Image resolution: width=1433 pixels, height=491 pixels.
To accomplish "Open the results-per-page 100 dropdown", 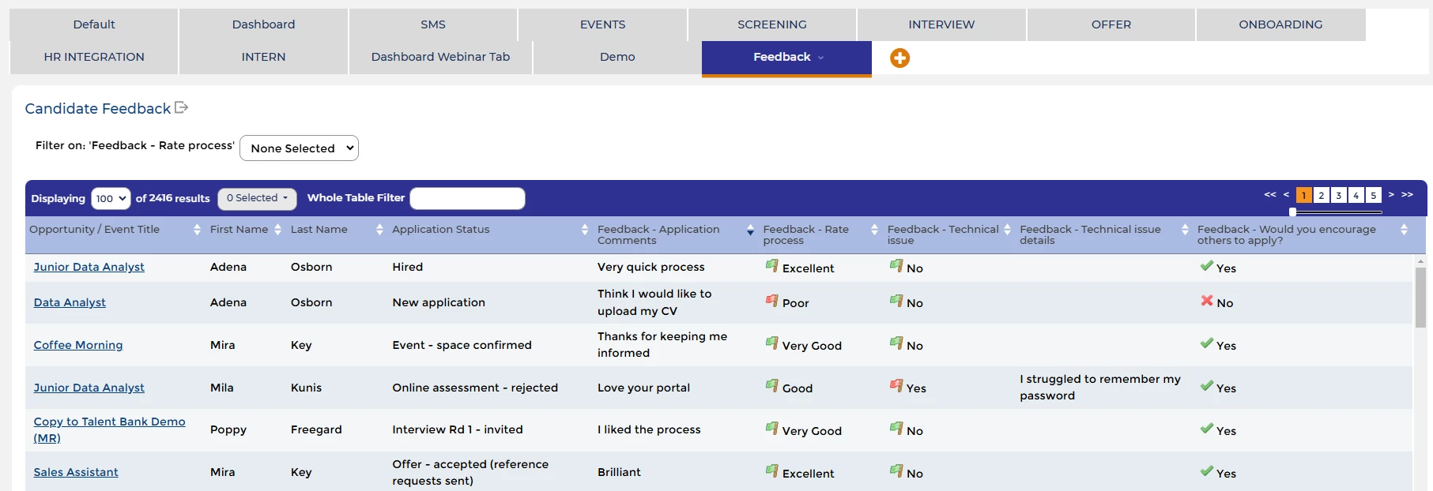I will point(111,198).
